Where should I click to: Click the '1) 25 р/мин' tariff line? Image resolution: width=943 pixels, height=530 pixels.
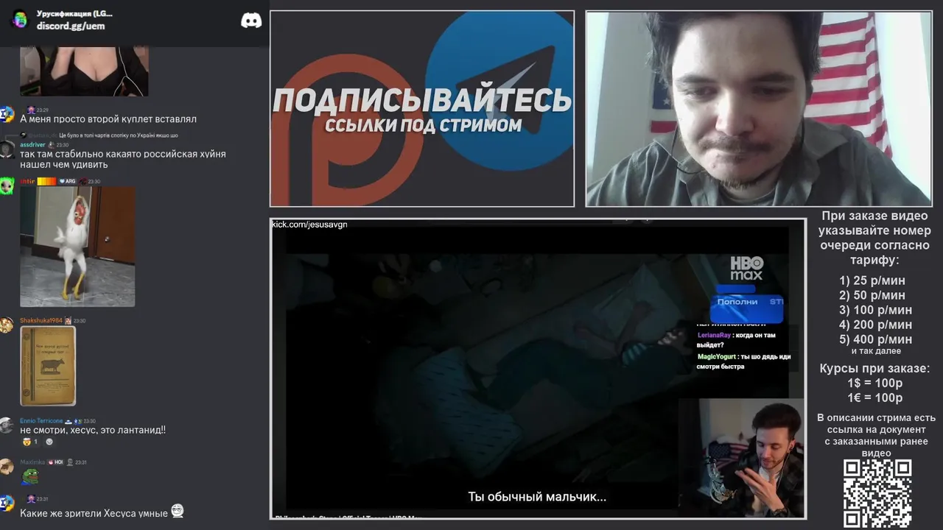(872, 280)
